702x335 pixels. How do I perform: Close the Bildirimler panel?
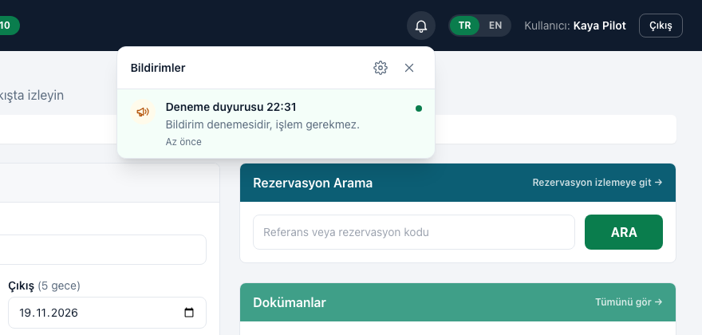point(408,68)
